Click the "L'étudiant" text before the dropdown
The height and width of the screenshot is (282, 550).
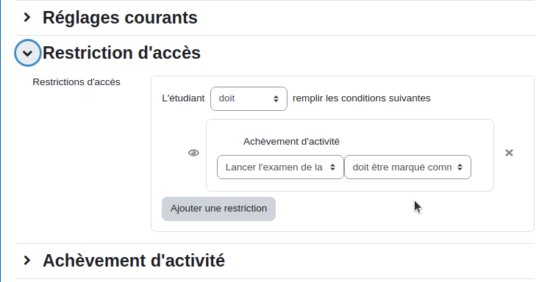click(183, 98)
